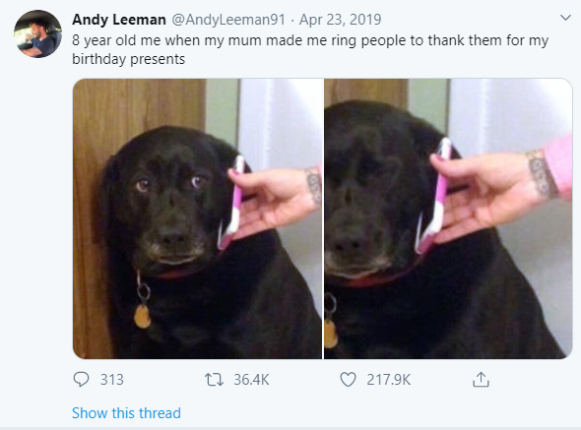Viewport: 581px width, 430px height.
Task: Open the Andy Leeman display name
Action: click(x=119, y=20)
